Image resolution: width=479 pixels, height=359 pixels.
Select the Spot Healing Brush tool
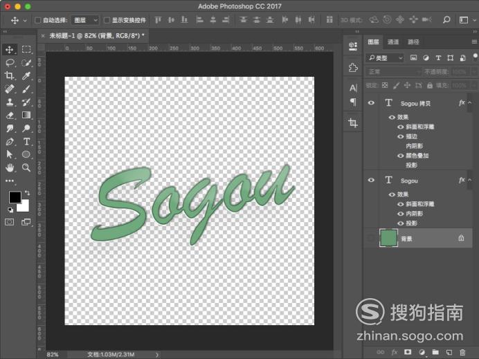pos(10,89)
